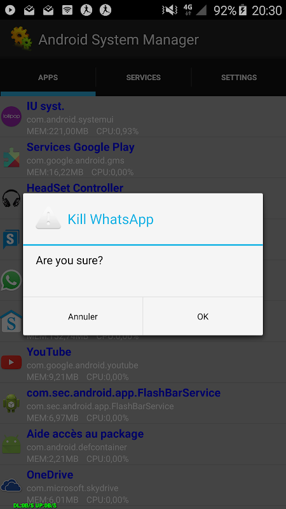Tap the WhatsApp icon in list
Screen dimensions: 286x509
tap(11, 280)
